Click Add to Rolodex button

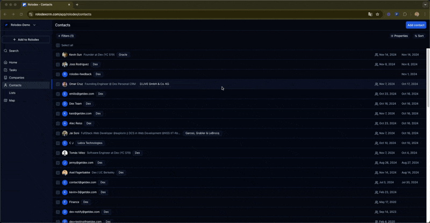click(26, 40)
